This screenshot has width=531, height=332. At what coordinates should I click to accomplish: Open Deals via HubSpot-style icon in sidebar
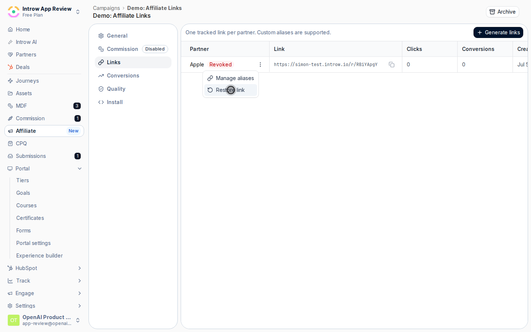(x=10, y=67)
